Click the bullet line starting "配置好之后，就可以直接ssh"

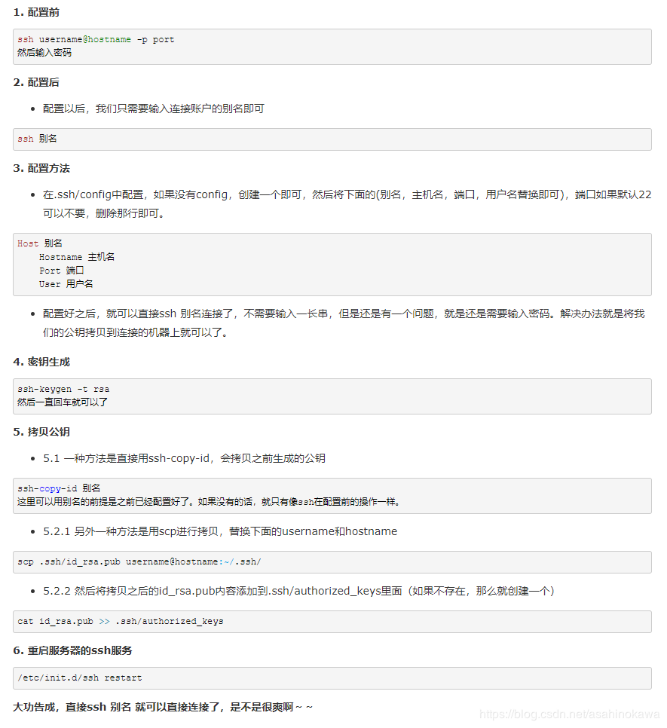click(344, 314)
